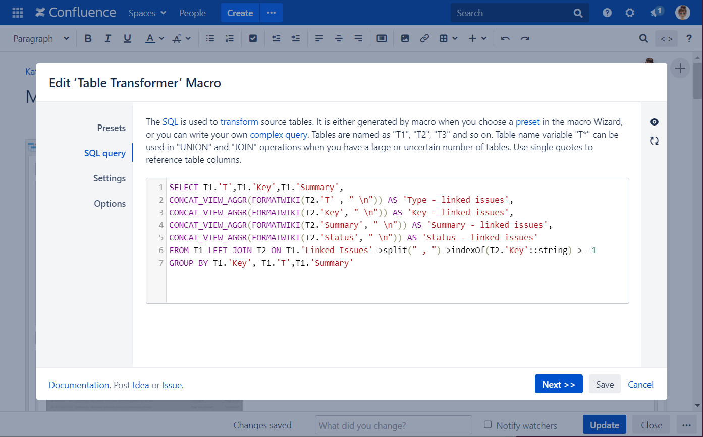
Task: Click the preview eye icon in dialog
Action: [x=654, y=122]
